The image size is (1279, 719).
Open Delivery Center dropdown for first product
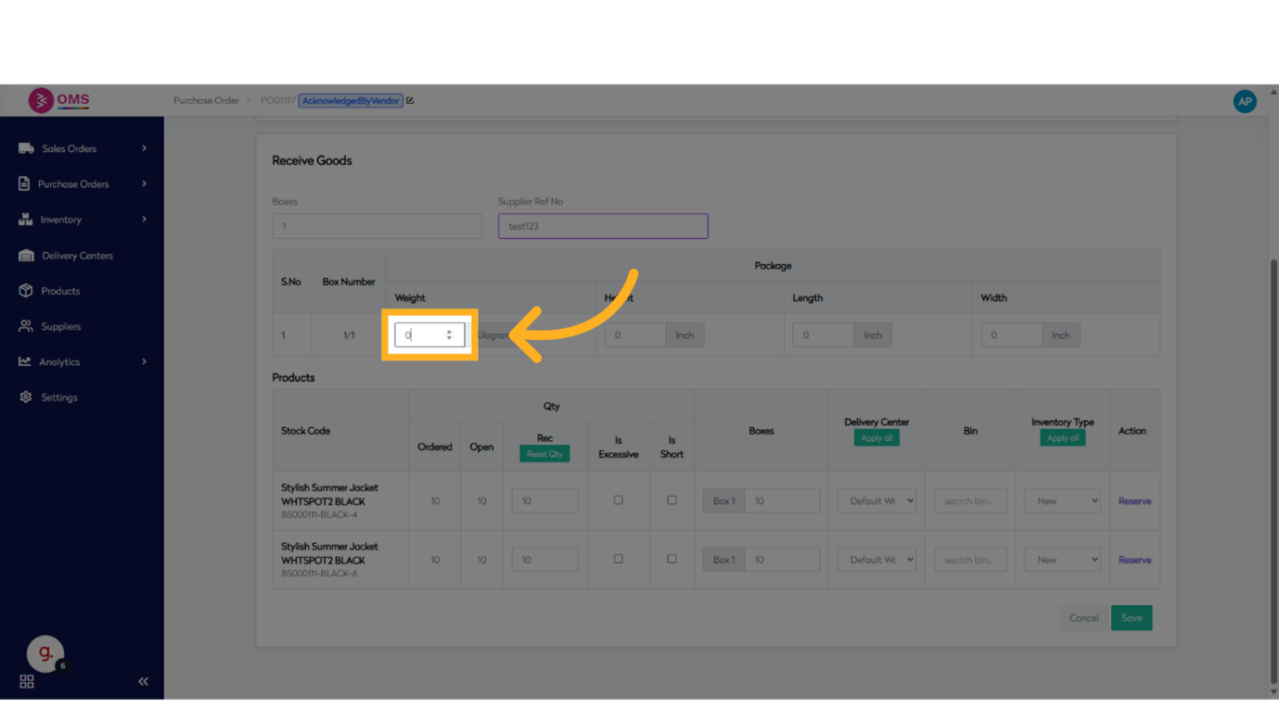[876, 501]
